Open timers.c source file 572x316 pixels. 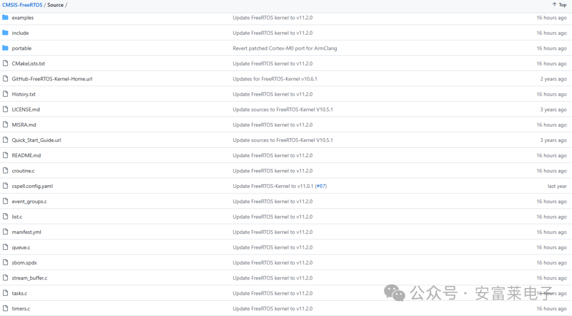(21, 309)
